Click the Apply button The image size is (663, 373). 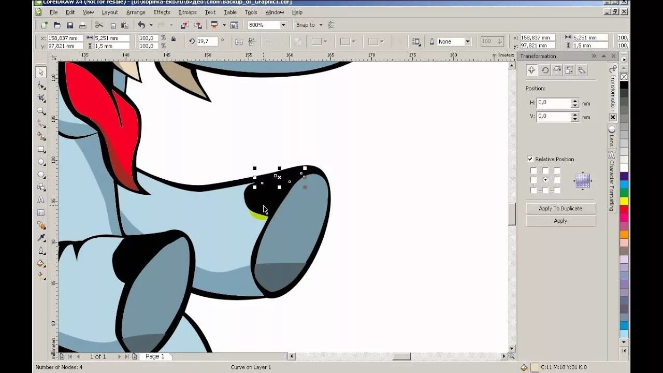pos(560,221)
